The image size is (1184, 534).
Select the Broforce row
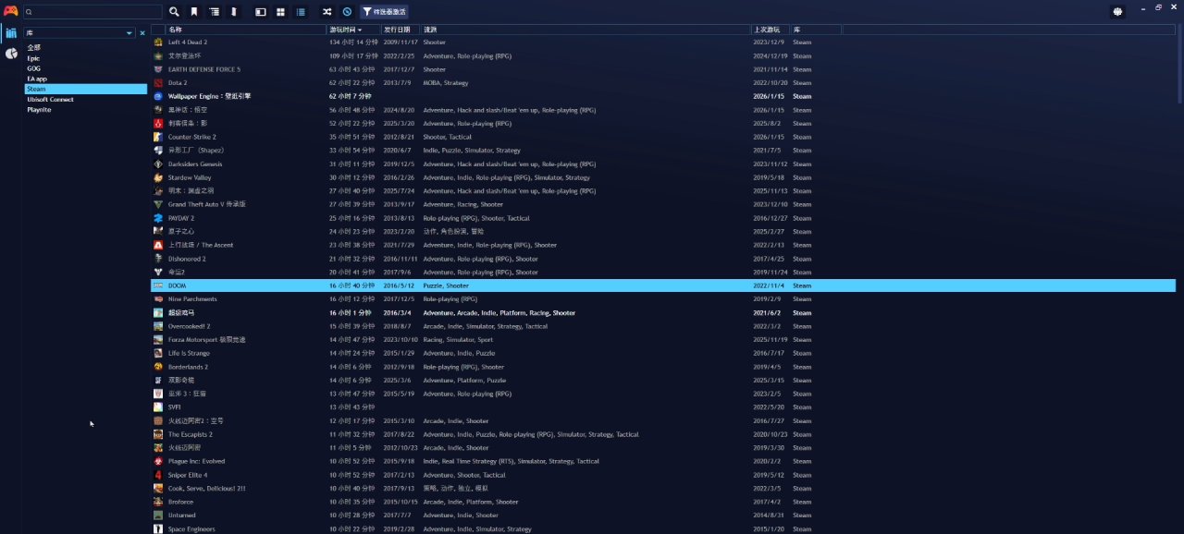[x=663, y=502]
